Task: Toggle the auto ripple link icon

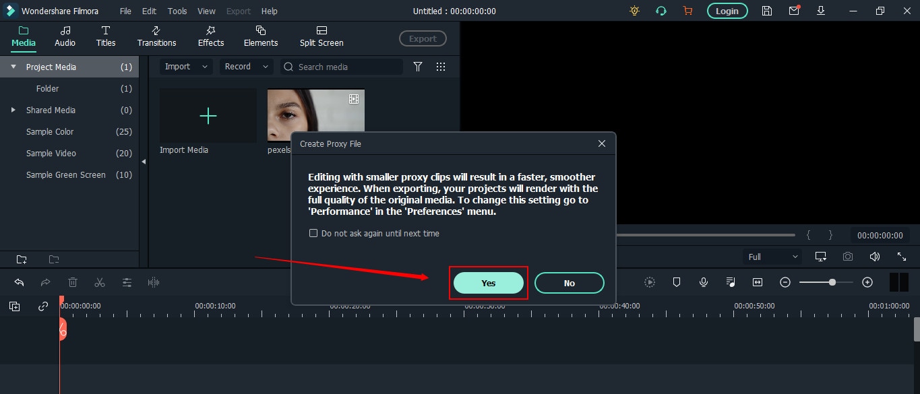Action: [x=43, y=306]
